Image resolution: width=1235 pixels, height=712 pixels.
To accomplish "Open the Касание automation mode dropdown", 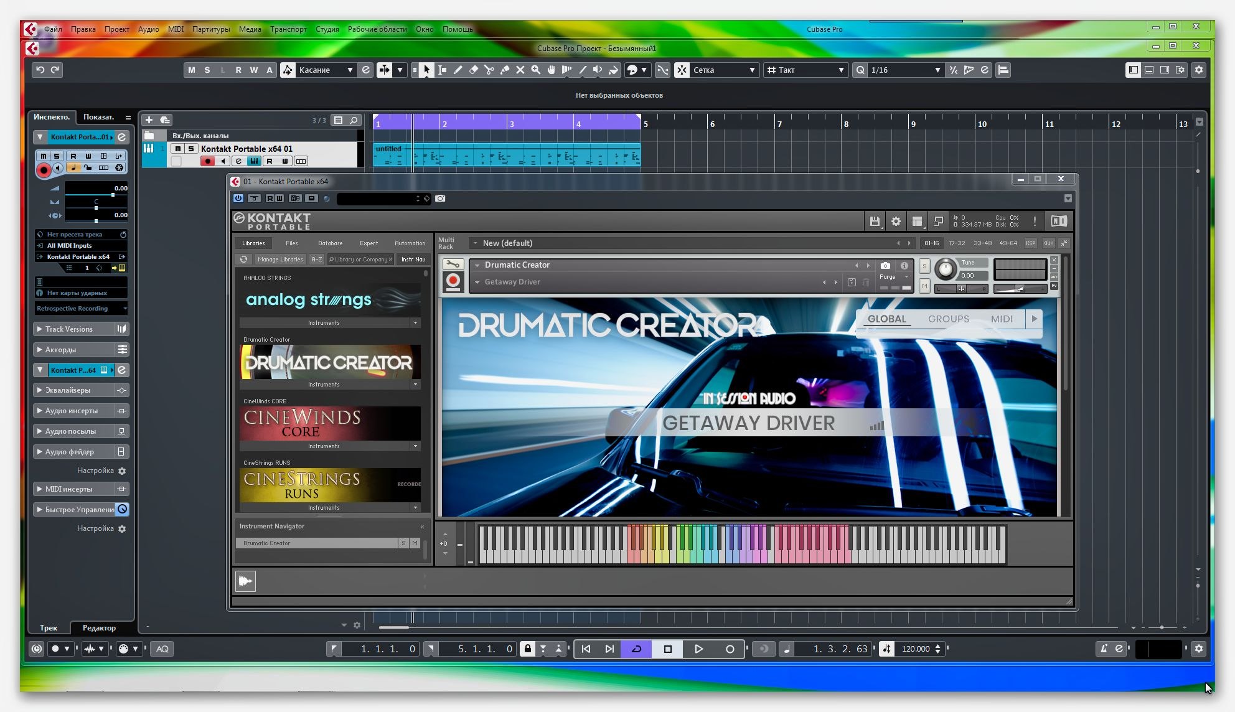I will pos(326,70).
